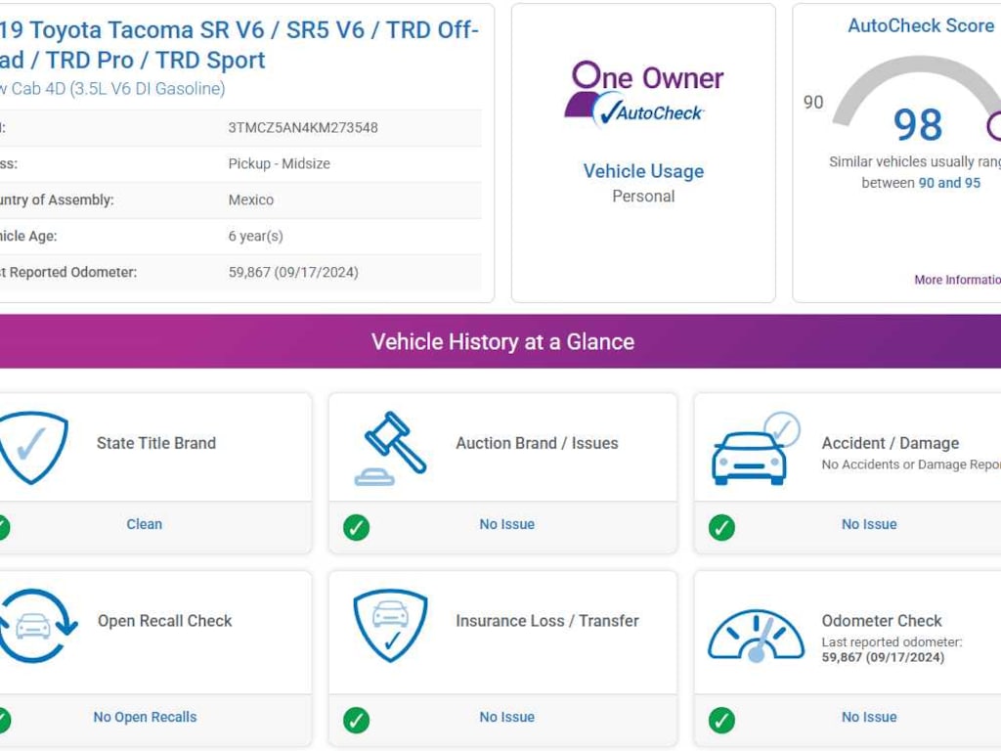The width and height of the screenshot is (1001, 751).
Task: Click the Odometer Check gauge icon
Action: click(x=756, y=634)
